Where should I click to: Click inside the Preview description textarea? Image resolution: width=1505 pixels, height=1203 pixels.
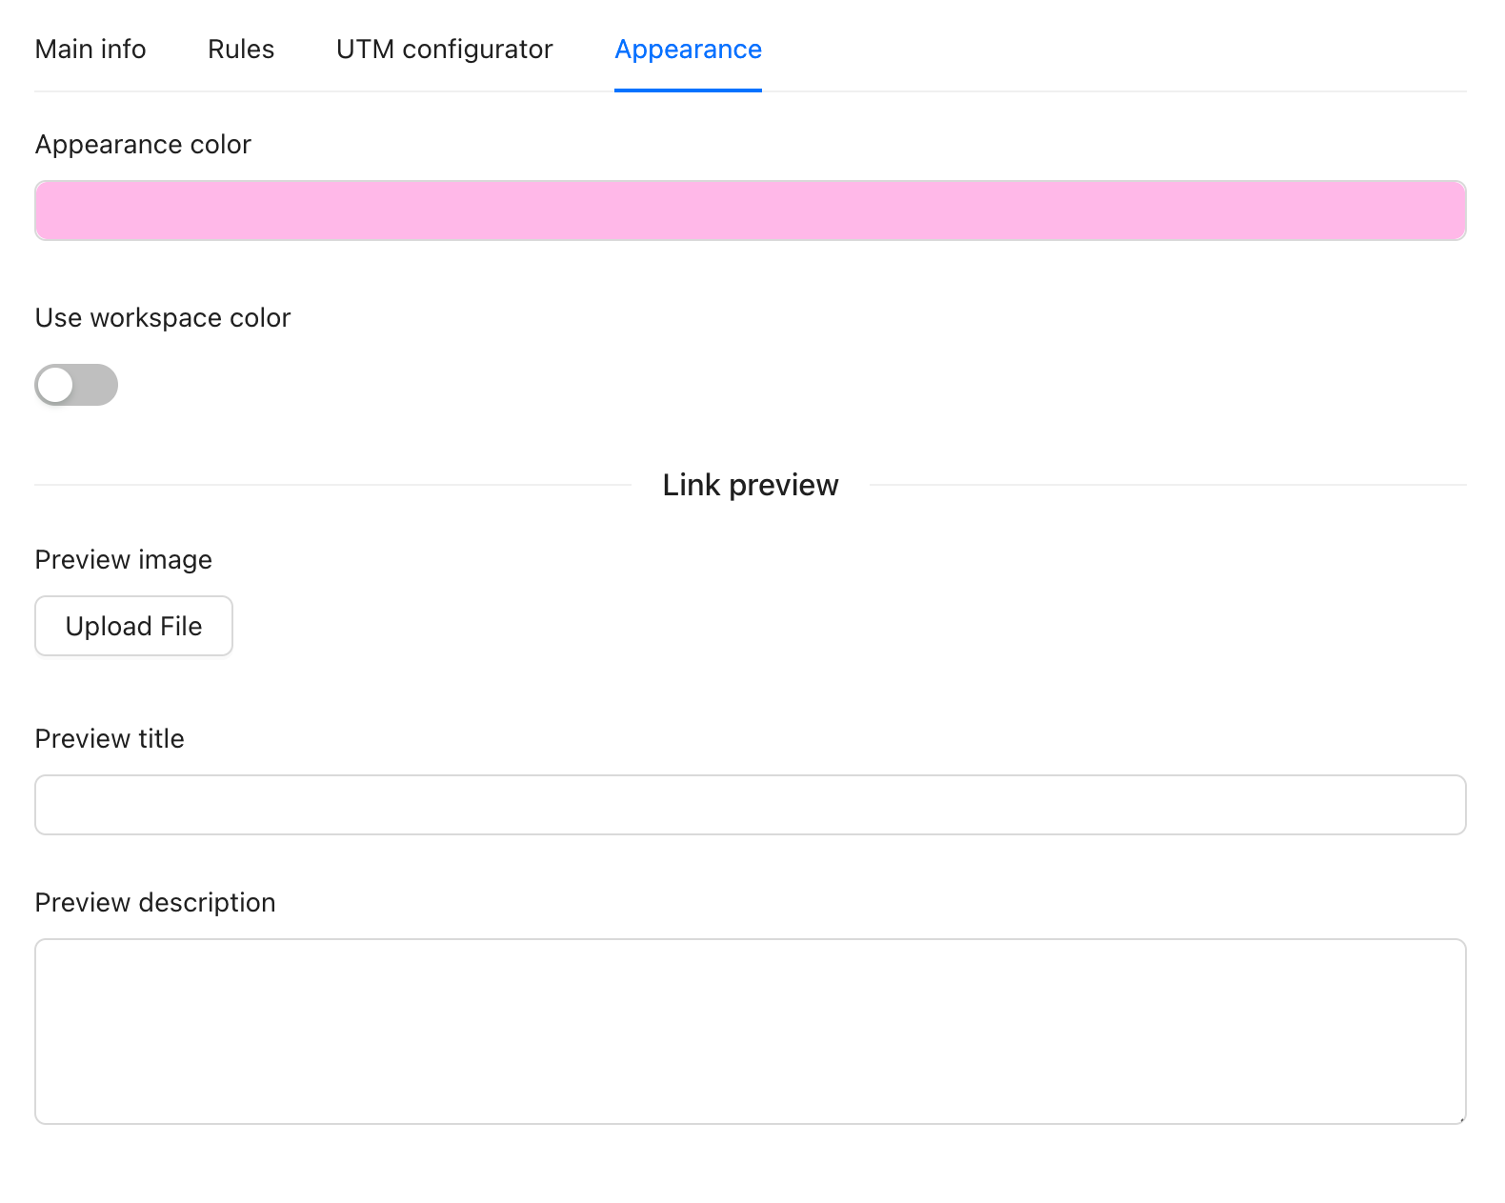point(750,1031)
